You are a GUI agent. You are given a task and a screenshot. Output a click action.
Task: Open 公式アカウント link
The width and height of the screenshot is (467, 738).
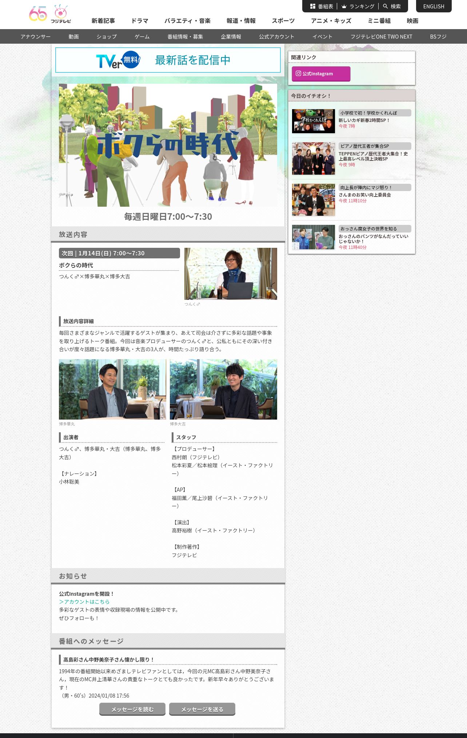pyautogui.click(x=277, y=36)
